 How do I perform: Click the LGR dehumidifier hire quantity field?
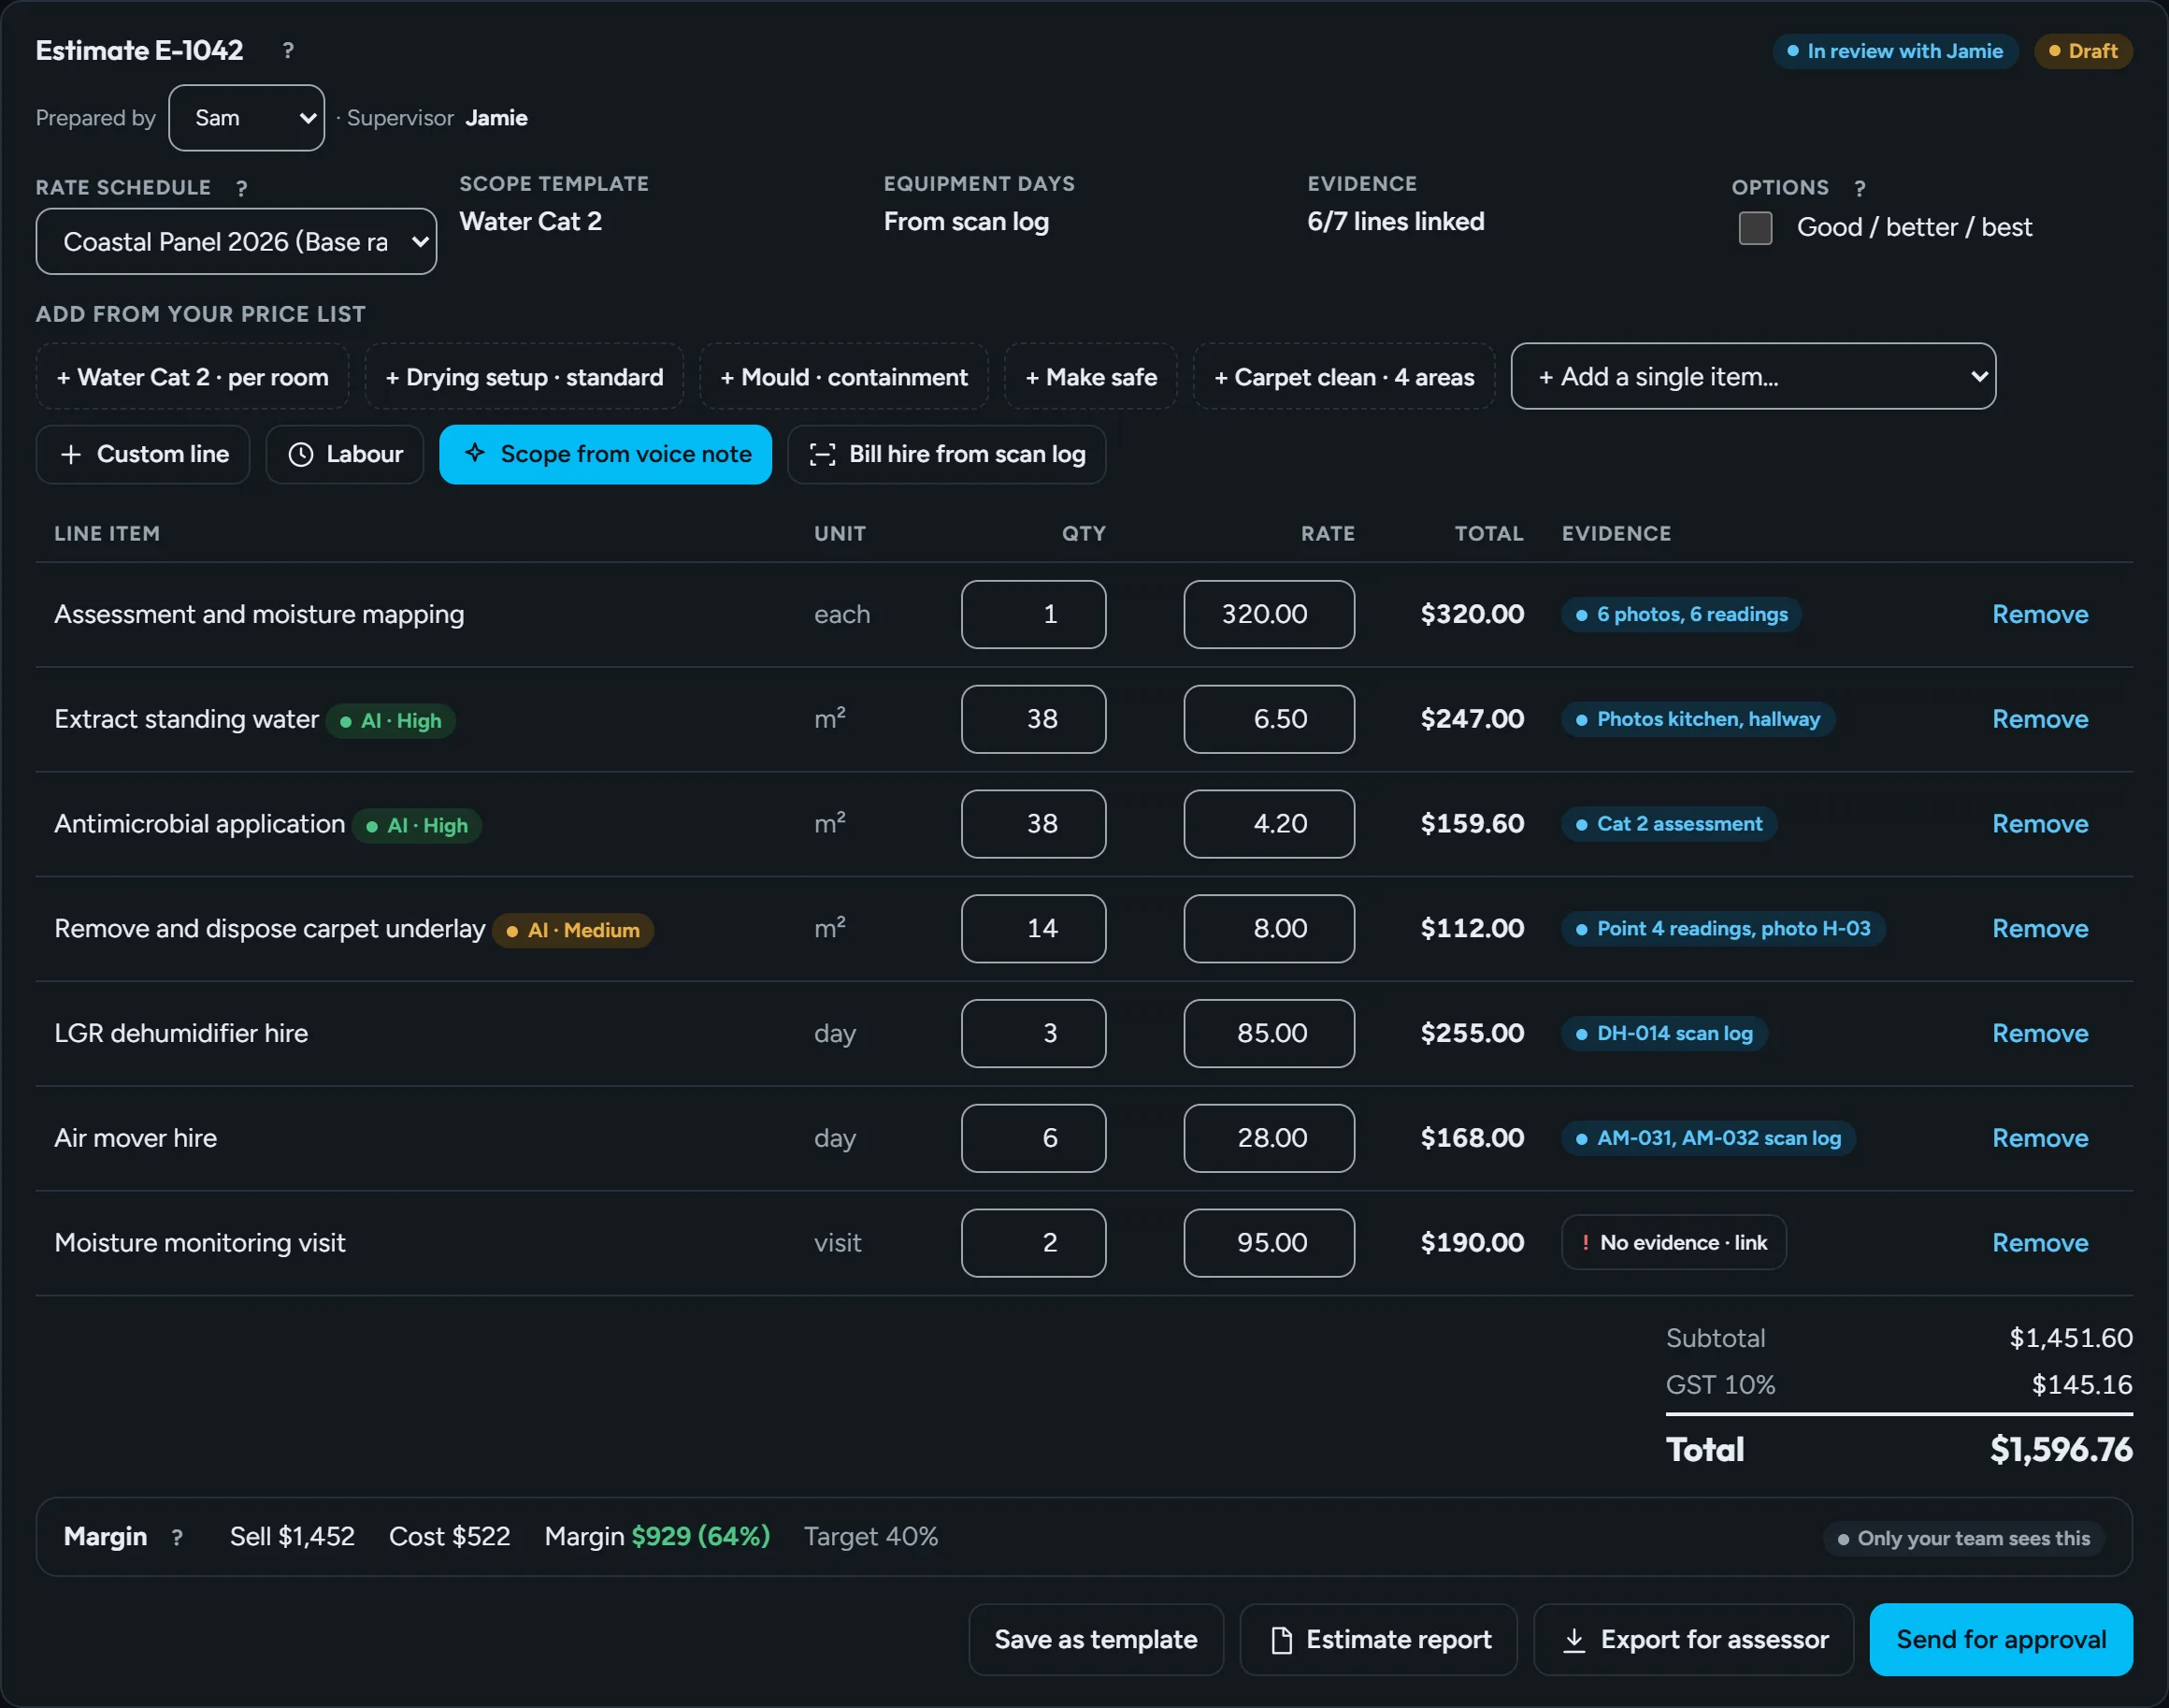[x=1033, y=1033]
